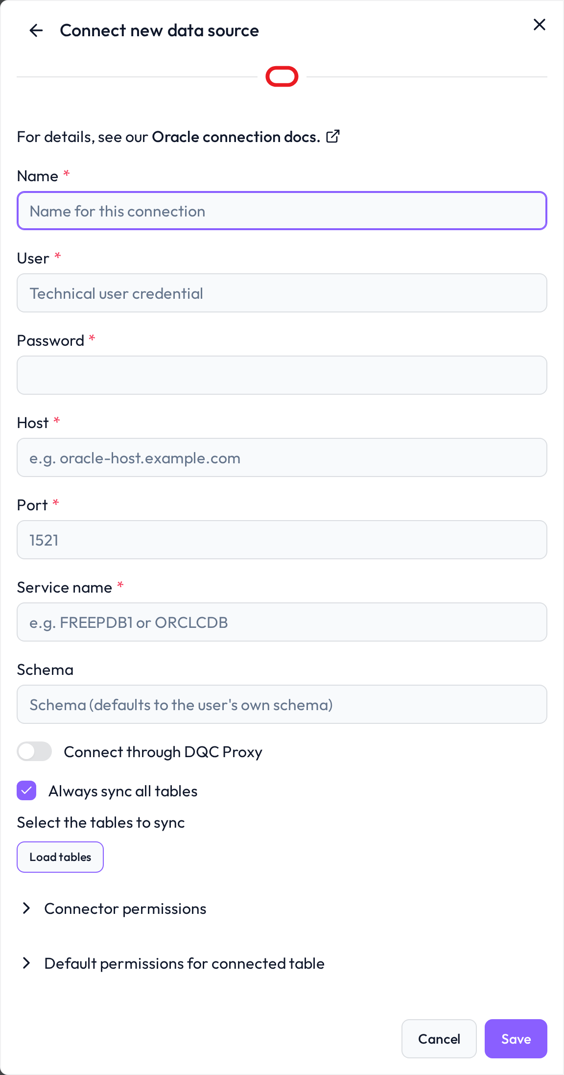Image resolution: width=564 pixels, height=1075 pixels.
Task: Click the Host input field
Action: (282, 457)
